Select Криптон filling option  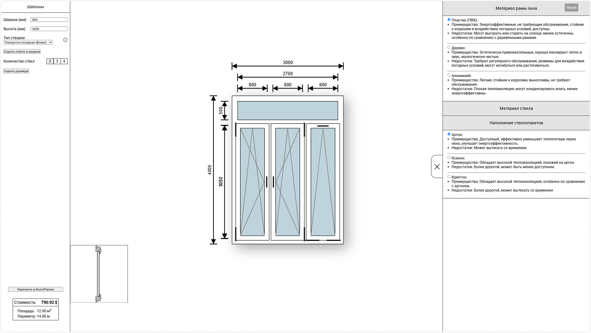click(449, 177)
